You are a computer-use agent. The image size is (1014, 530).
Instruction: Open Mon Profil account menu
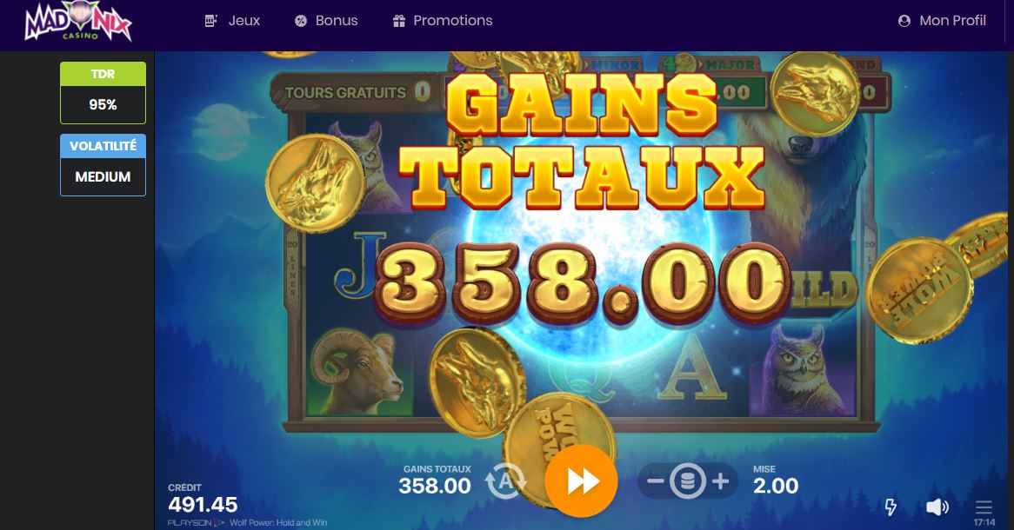(x=942, y=21)
